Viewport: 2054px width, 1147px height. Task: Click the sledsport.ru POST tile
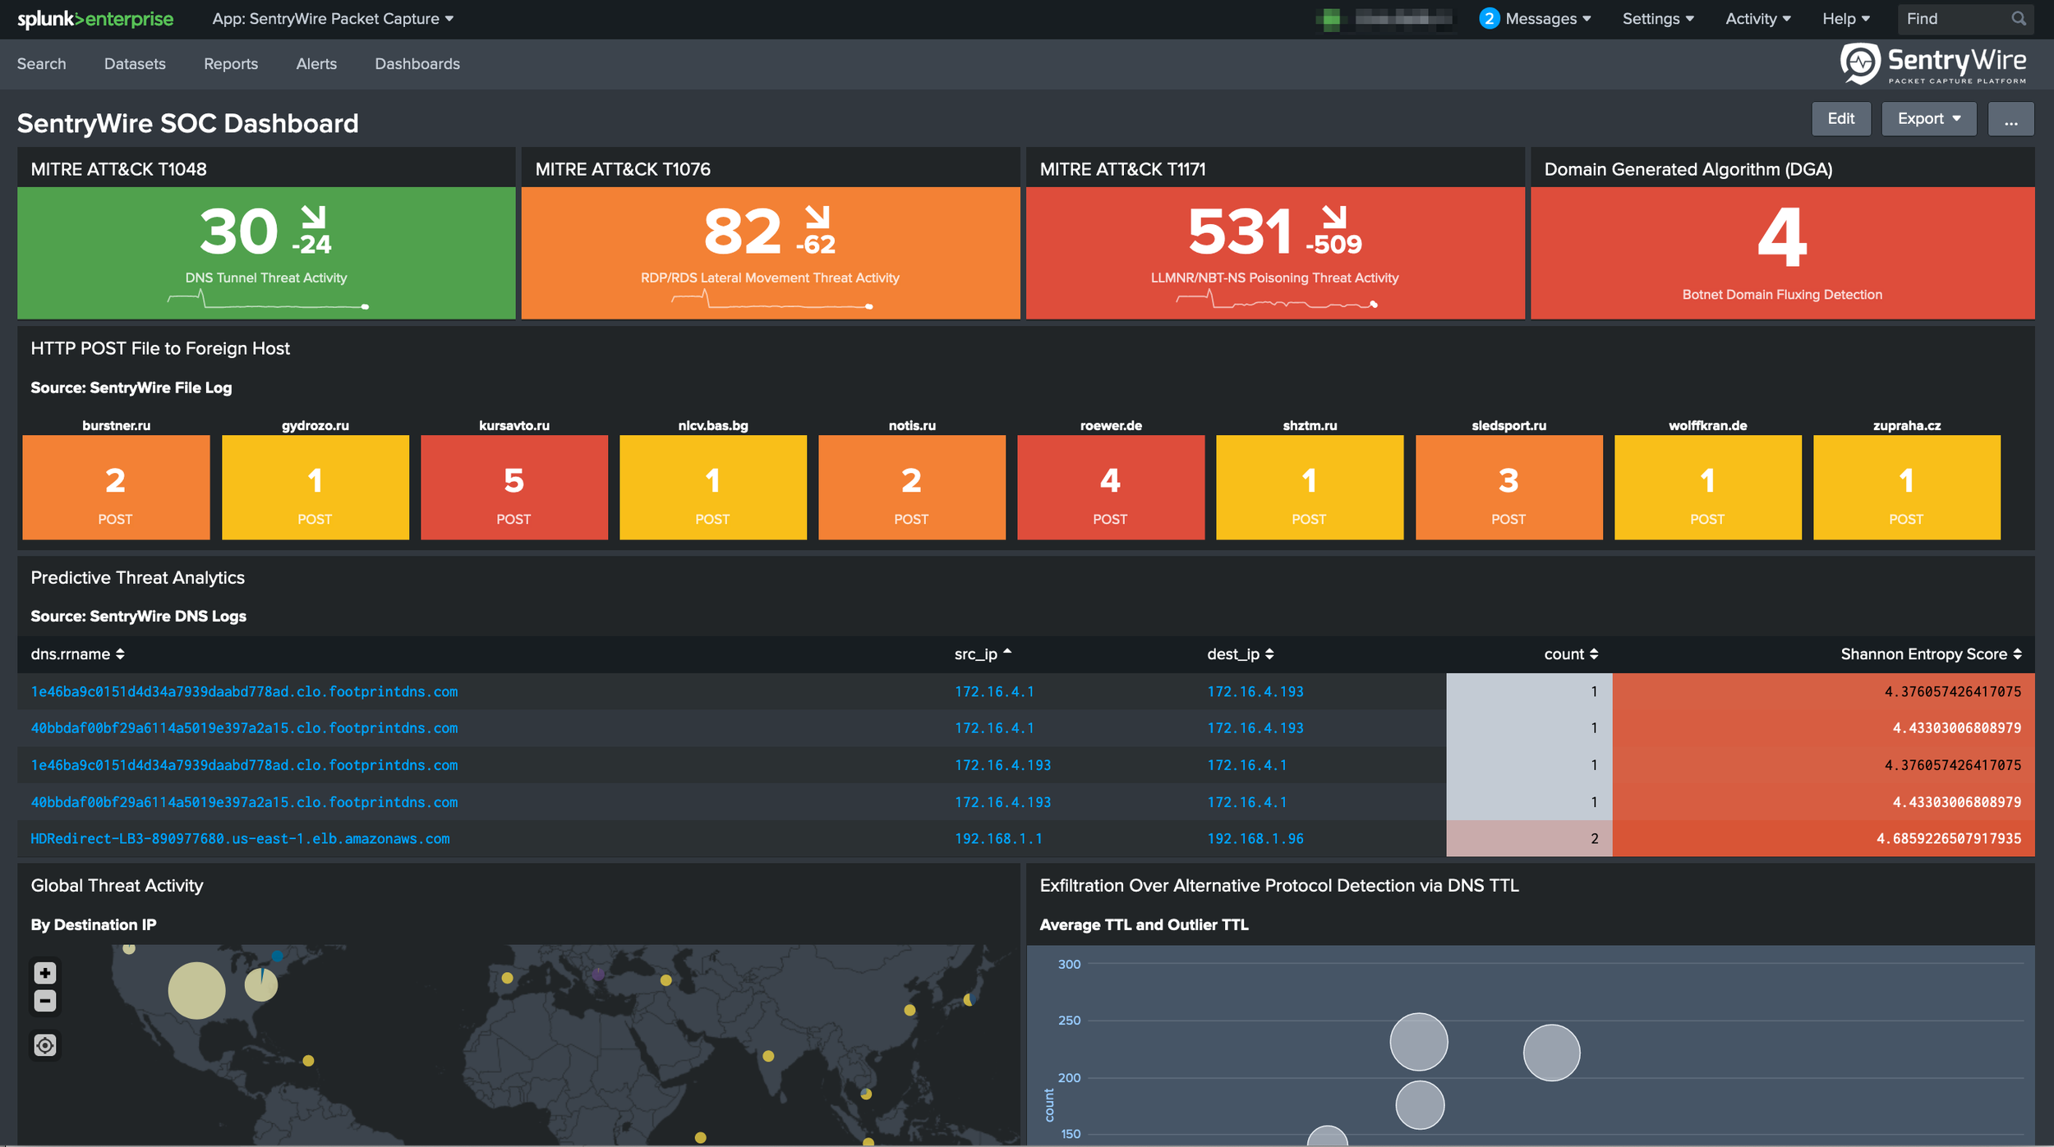[1509, 488]
